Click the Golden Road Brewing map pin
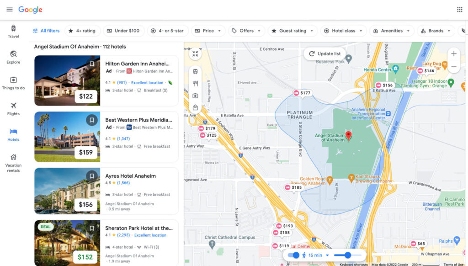Viewport: 468px width, 266px height. coord(330,181)
